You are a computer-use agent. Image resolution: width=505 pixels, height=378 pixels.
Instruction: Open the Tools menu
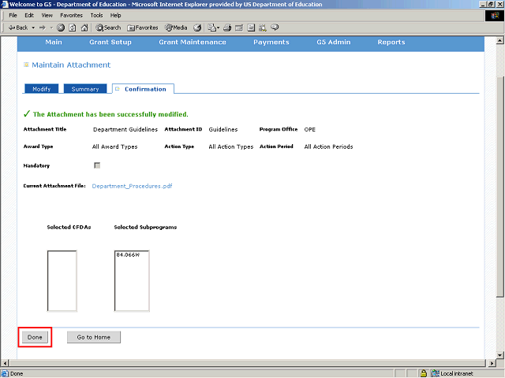96,16
